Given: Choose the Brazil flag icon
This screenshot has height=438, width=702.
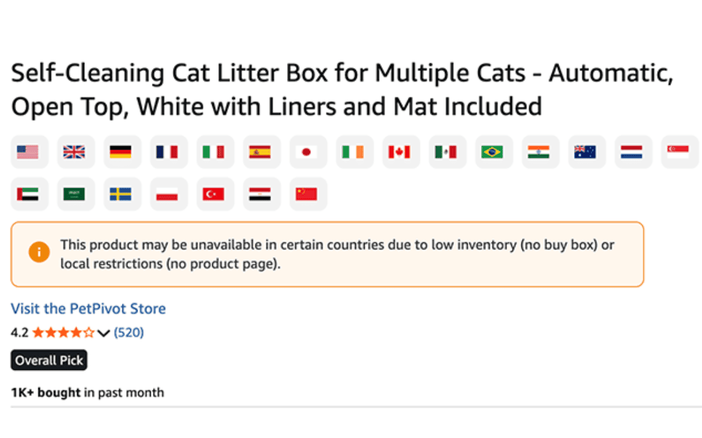Looking at the screenshot, I should click(493, 152).
